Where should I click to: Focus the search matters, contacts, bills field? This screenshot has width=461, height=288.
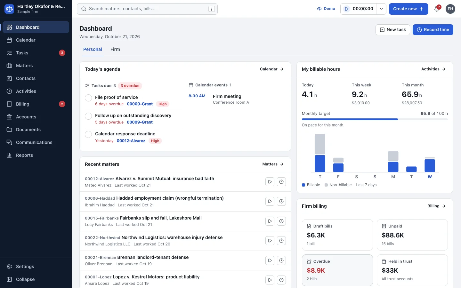(147, 9)
